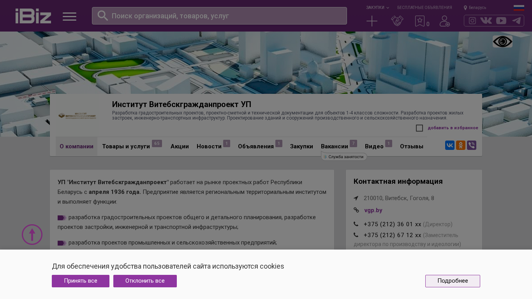532x299 pixels.
Task: Share company page via Viber
Action: (x=472, y=145)
